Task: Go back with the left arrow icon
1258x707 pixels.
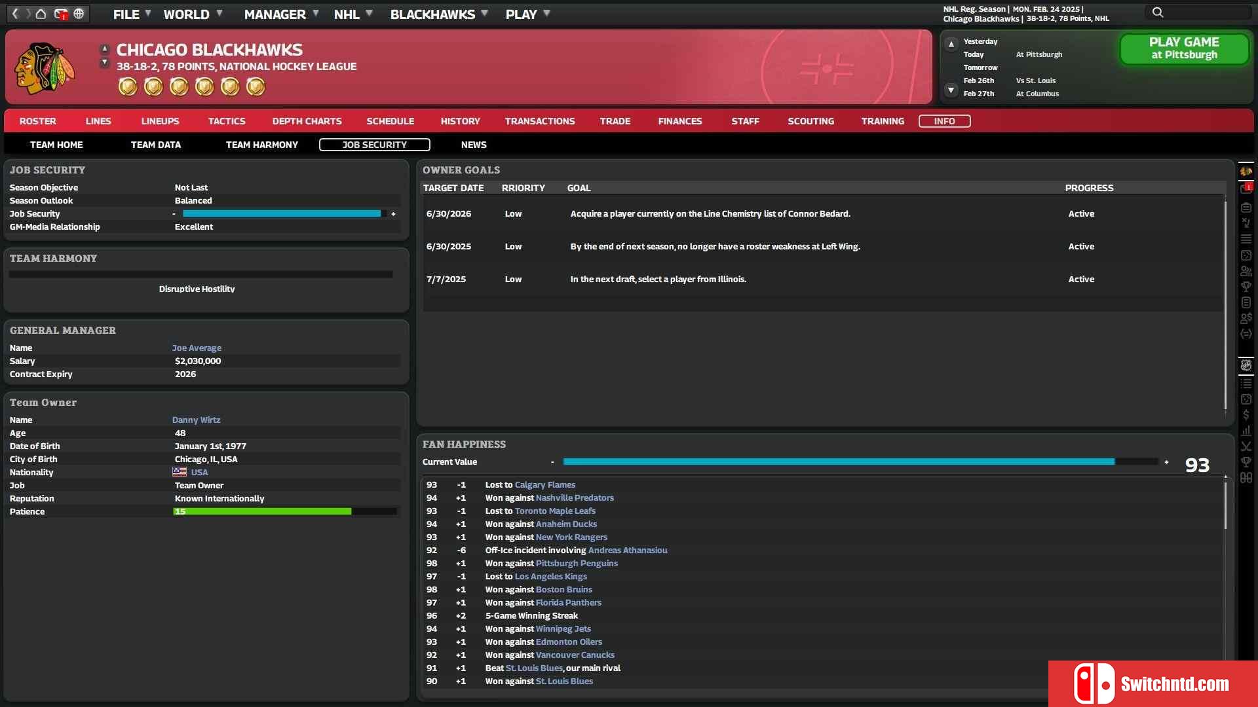Action: pyautogui.click(x=15, y=14)
